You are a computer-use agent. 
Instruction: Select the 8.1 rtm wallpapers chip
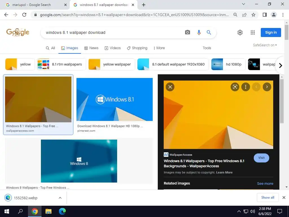tap(61, 64)
